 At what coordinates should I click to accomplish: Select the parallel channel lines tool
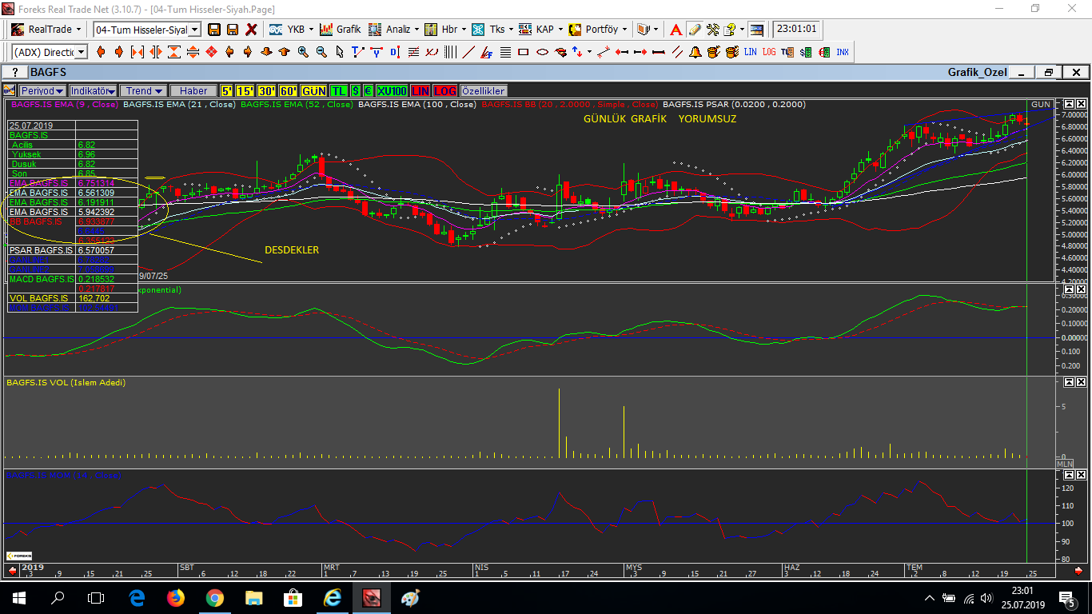677,52
